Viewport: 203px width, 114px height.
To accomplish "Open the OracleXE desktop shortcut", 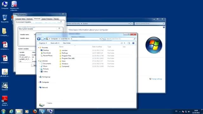I will (5, 86).
